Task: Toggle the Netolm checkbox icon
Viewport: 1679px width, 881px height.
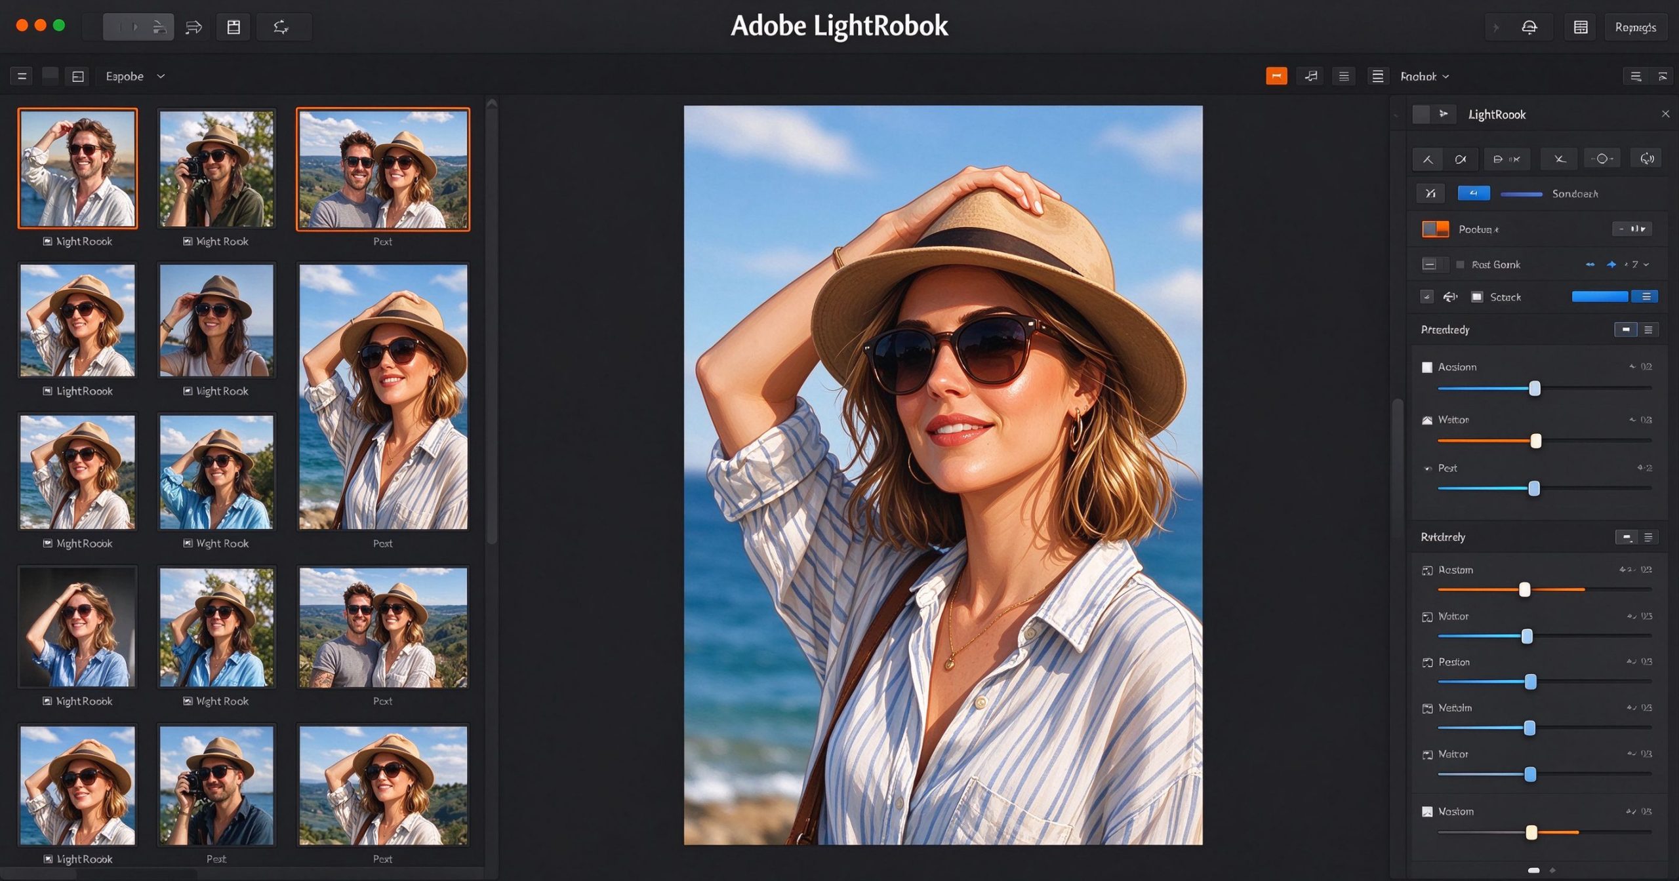Action: pyautogui.click(x=1426, y=709)
